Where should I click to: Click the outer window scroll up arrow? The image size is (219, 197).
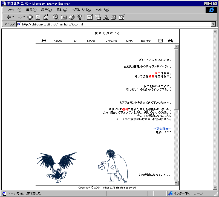coord(215,31)
